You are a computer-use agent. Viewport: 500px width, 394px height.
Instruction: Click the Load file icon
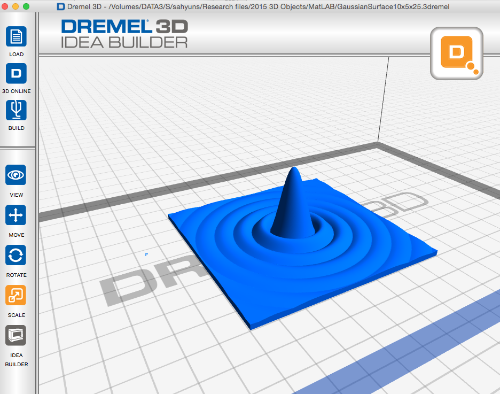click(16, 36)
